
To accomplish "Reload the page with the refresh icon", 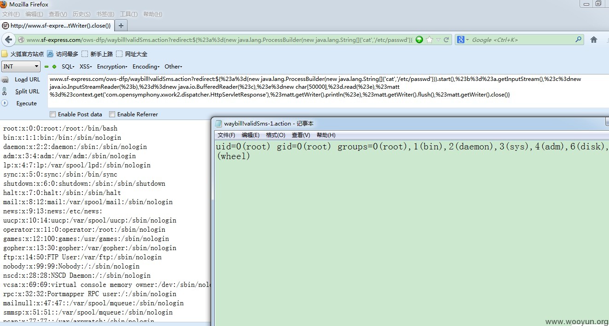I will coord(446,40).
